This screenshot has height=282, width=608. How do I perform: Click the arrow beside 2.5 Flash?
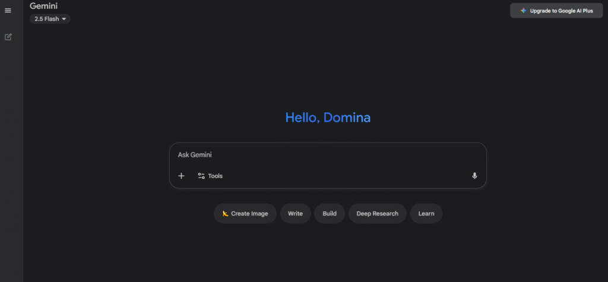tap(64, 19)
